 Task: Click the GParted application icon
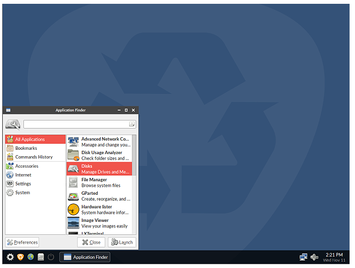click(73, 196)
